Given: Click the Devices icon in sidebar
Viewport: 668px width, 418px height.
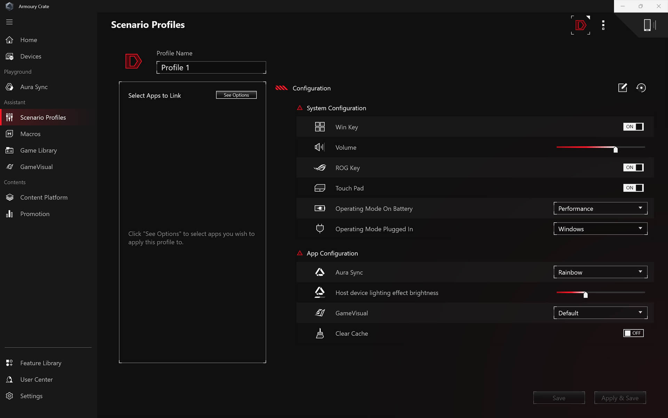Looking at the screenshot, I should [x=9, y=56].
